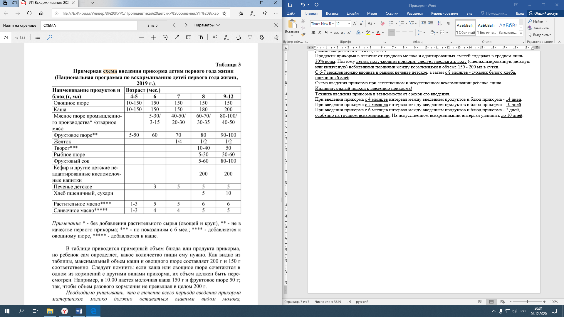Add this page to favorites (star)
This screenshot has height=317, width=564.
coord(224,13)
